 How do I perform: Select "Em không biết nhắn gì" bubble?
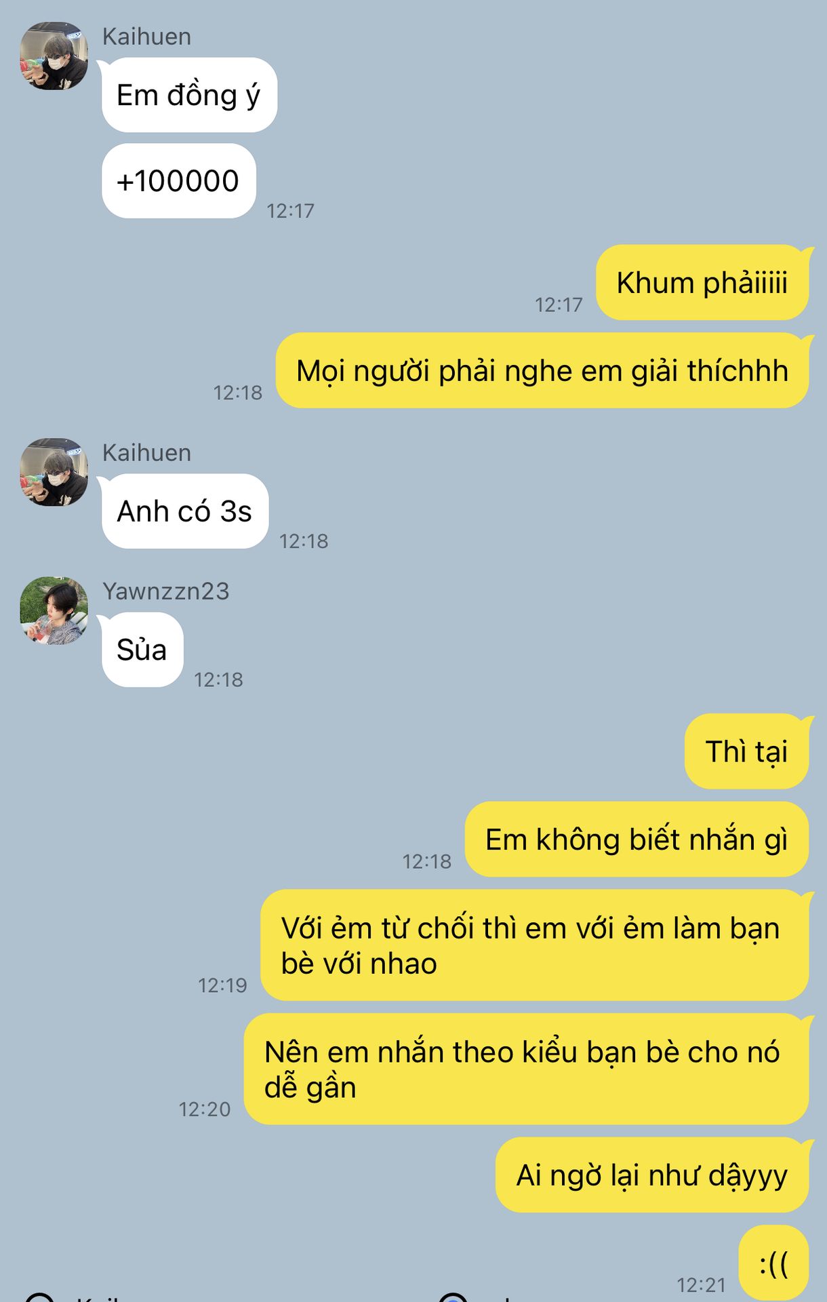[x=637, y=840]
